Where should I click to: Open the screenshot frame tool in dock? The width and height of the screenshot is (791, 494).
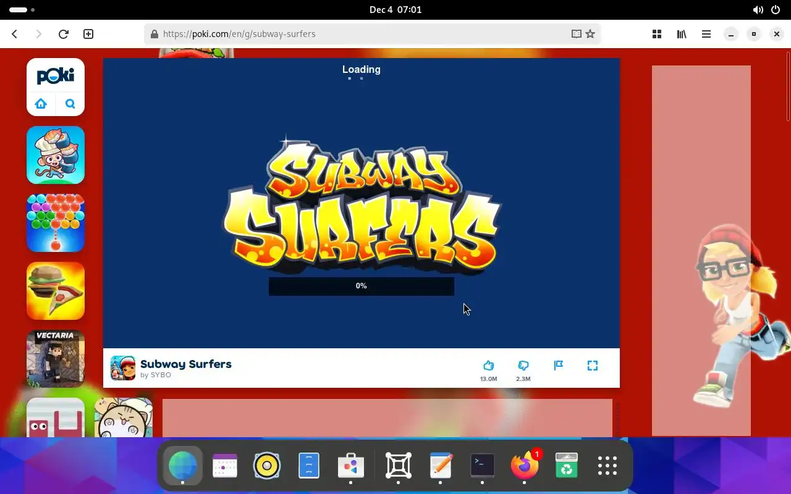click(399, 466)
